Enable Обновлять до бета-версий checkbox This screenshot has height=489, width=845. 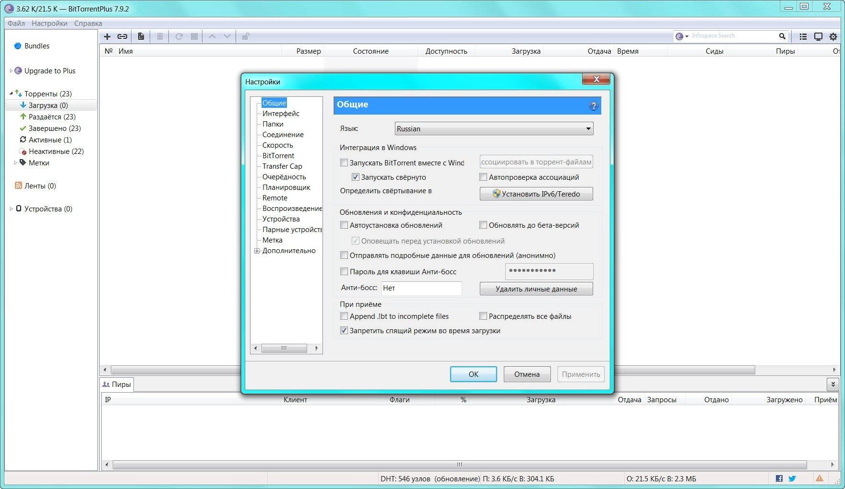[483, 225]
